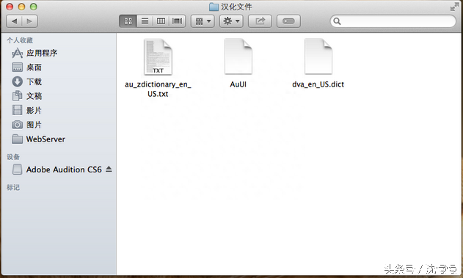Go back with the left arrow

point(14,21)
